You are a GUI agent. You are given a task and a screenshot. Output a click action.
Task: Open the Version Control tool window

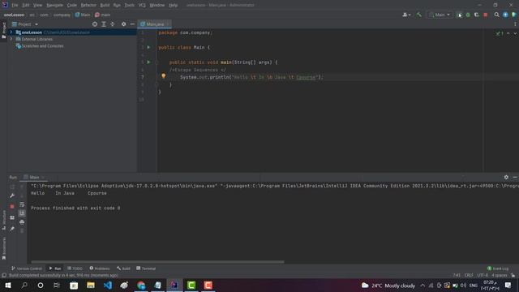tap(27, 268)
